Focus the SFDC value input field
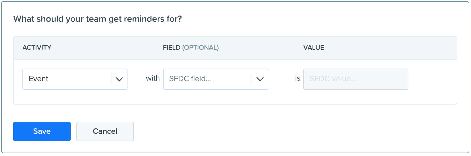The height and width of the screenshot is (156, 471). [x=356, y=79]
